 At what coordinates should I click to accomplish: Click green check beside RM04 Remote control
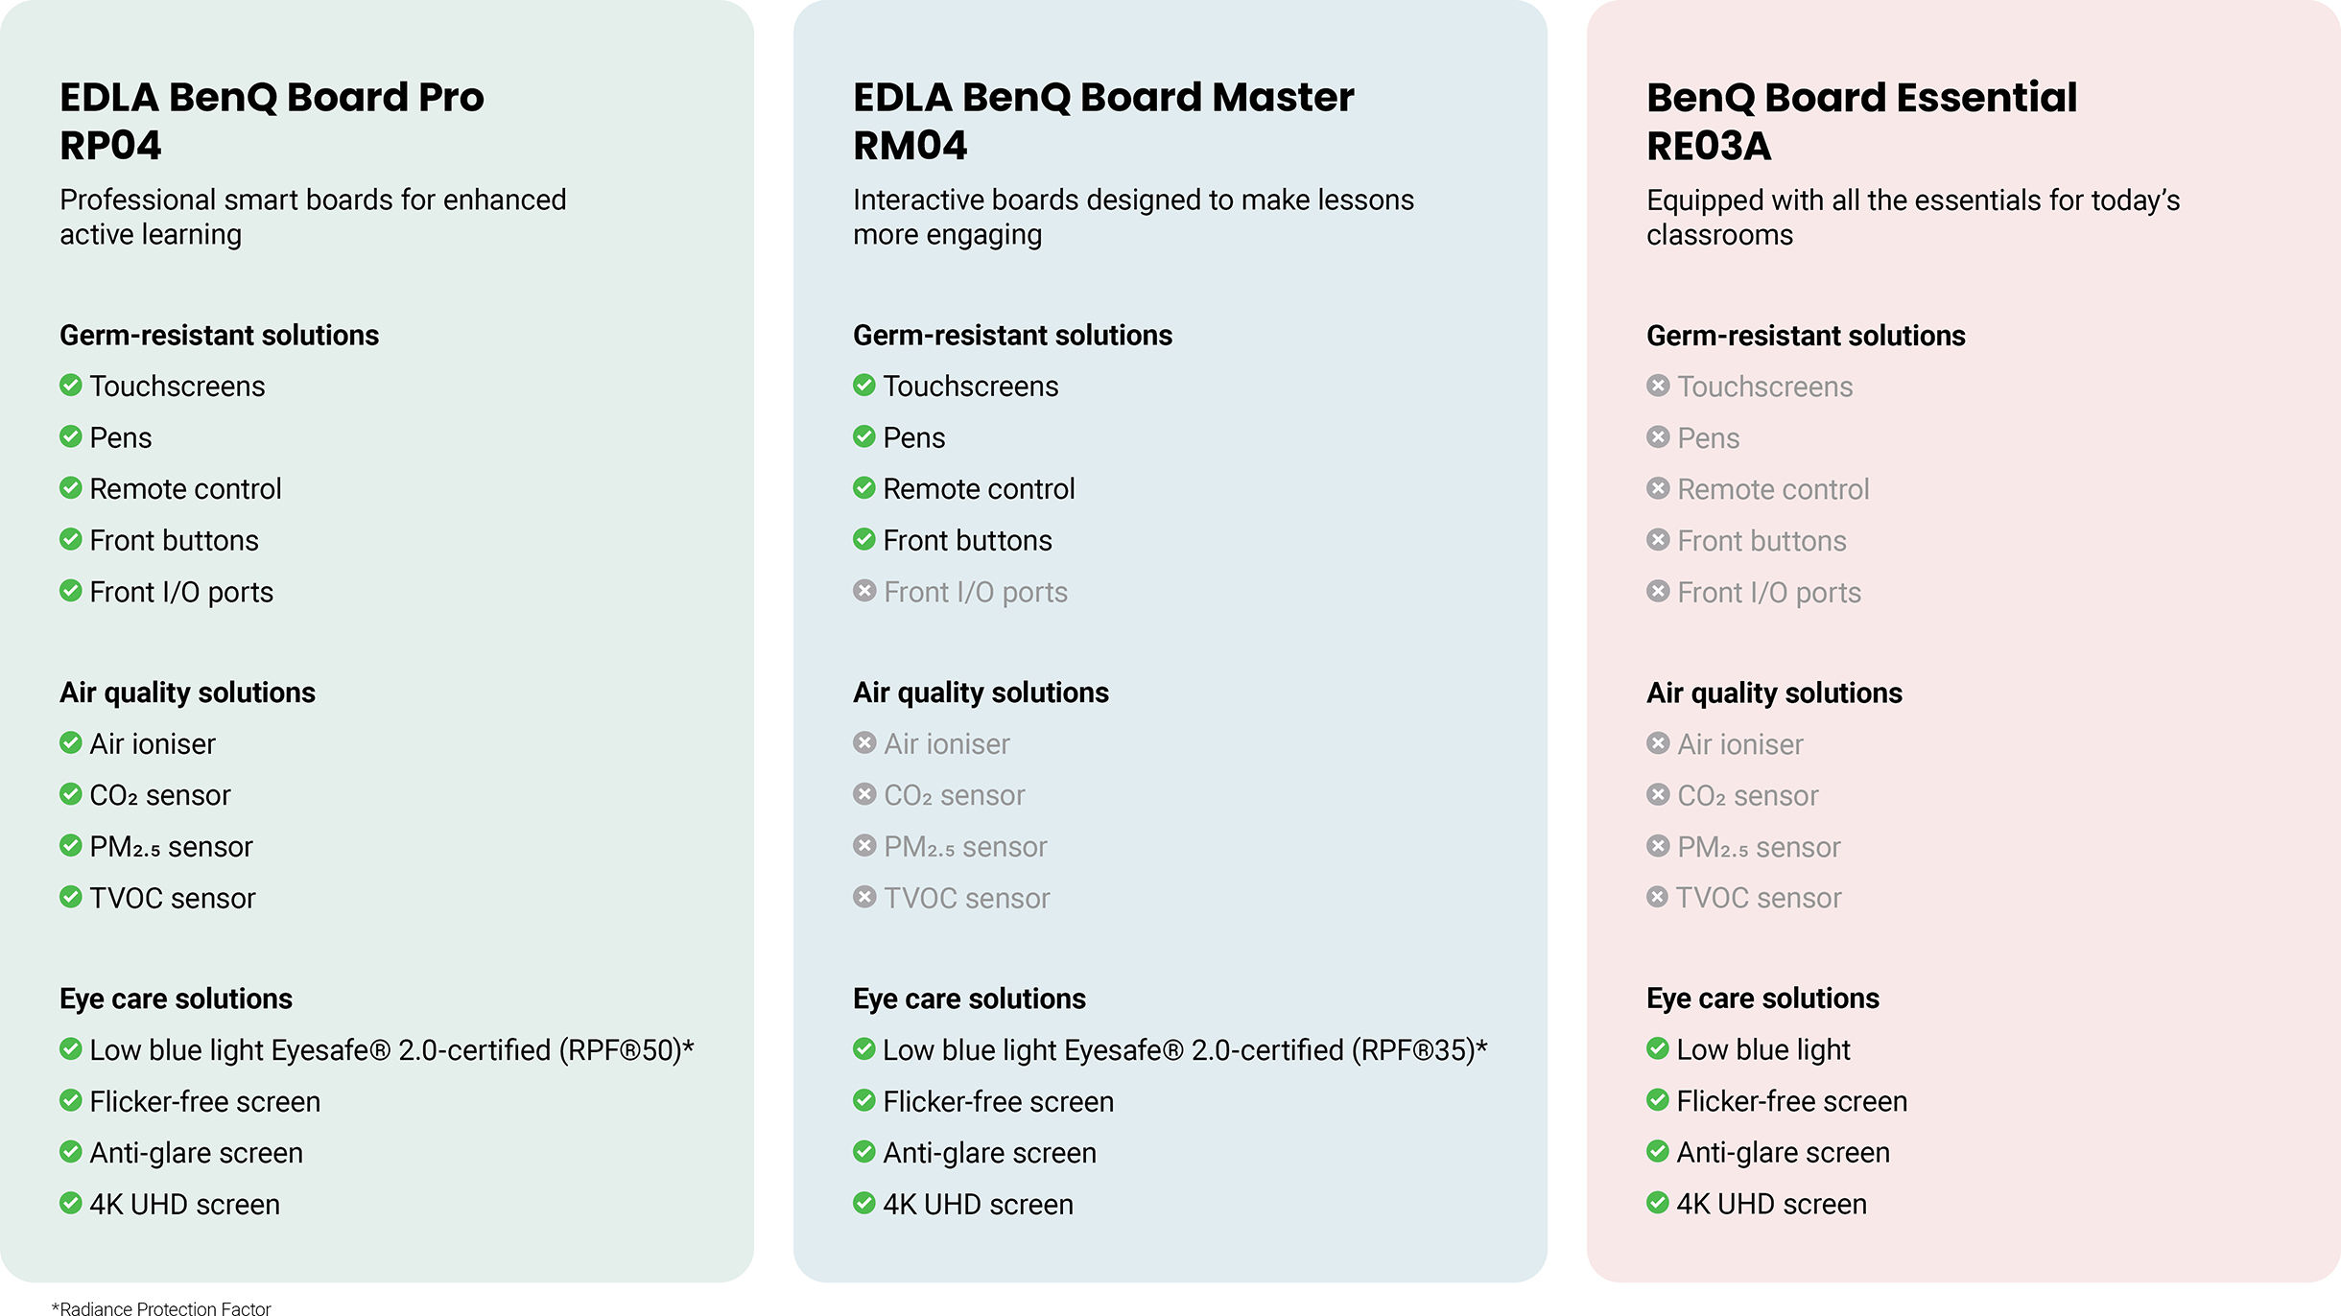[864, 487]
